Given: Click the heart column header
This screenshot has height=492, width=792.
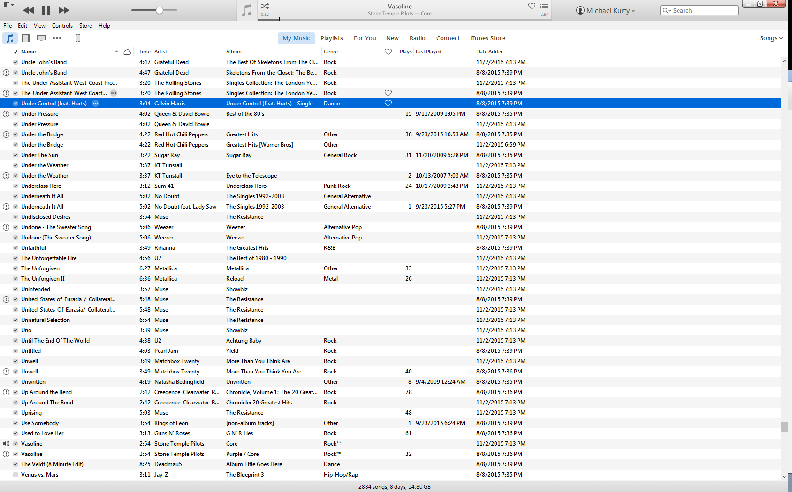Looking at the screenshot, I should (x=388, y=52).
